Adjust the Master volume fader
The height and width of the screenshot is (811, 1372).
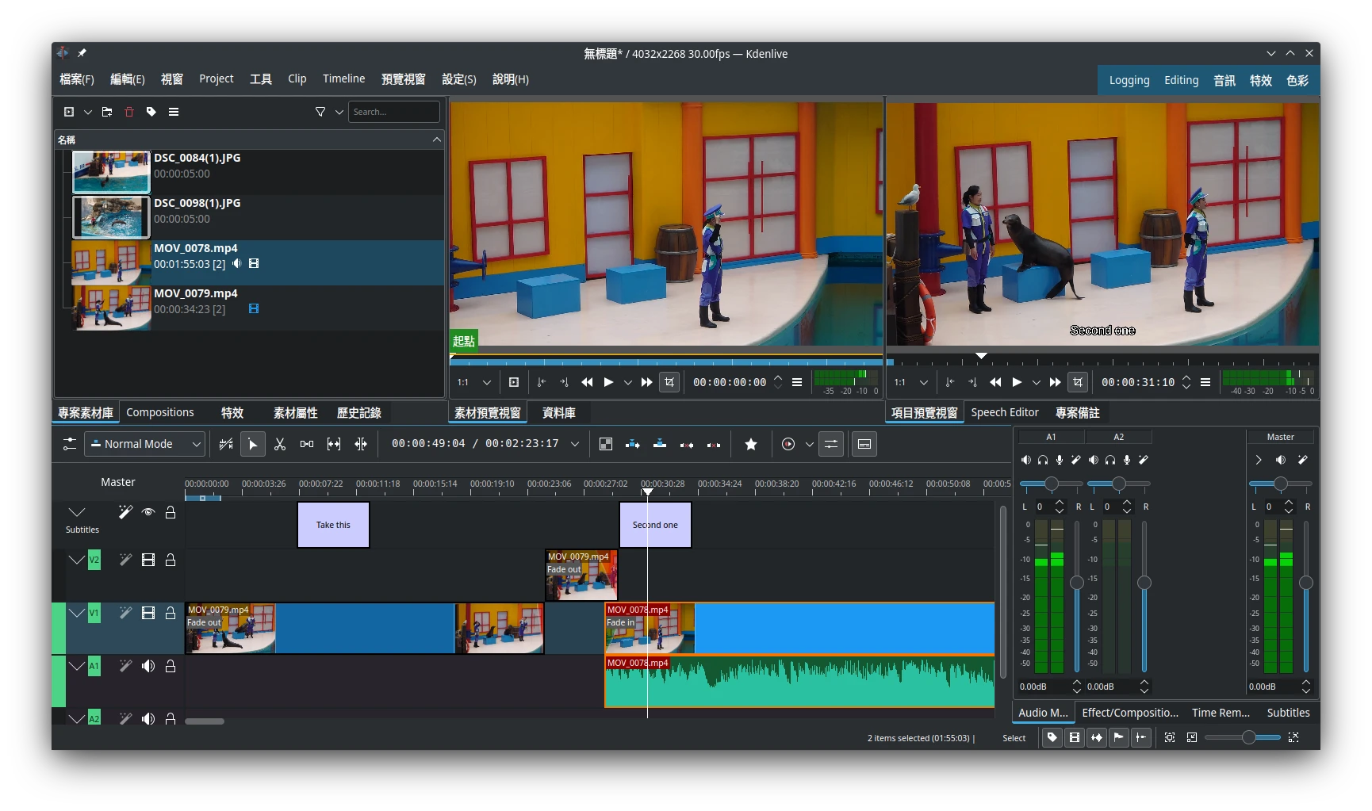coord(1305,583)
